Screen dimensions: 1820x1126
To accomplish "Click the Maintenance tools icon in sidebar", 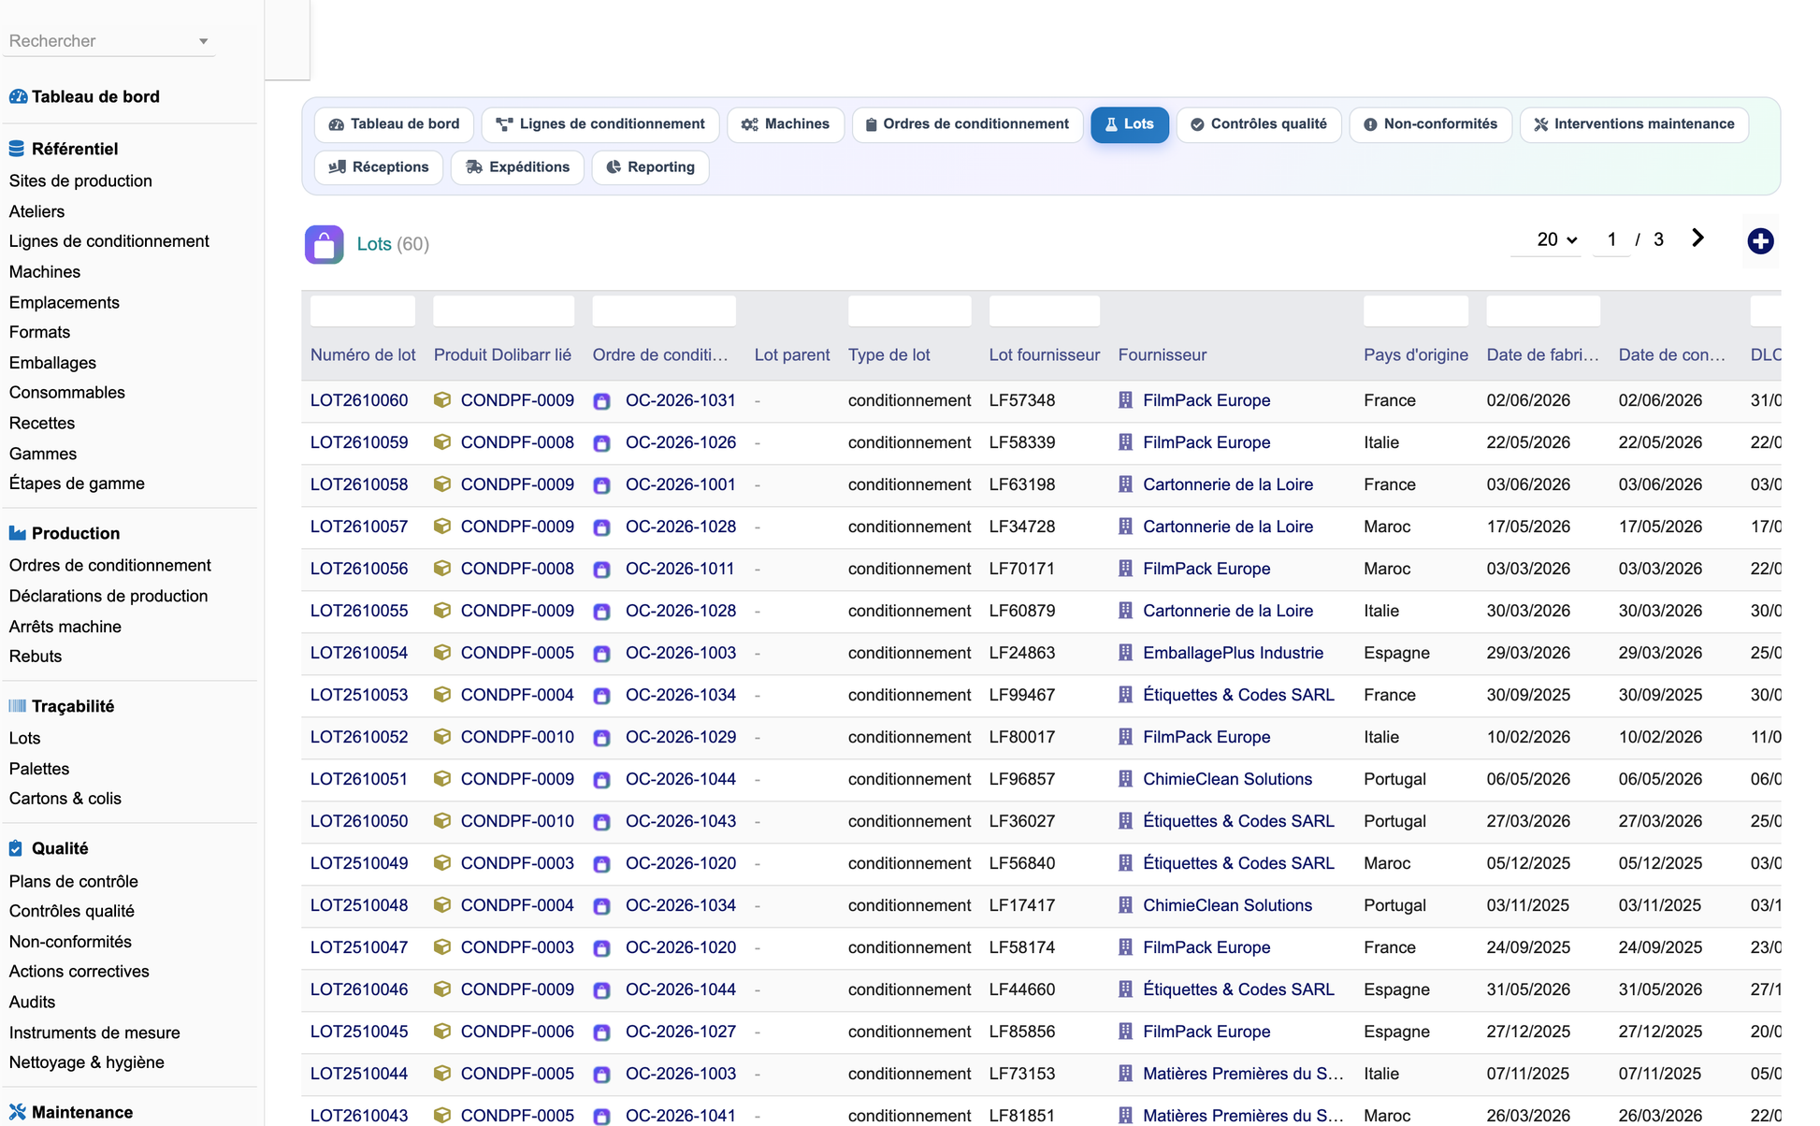I will point(17,1112).
